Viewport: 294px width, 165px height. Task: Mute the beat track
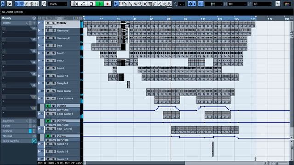coord(48,46)
